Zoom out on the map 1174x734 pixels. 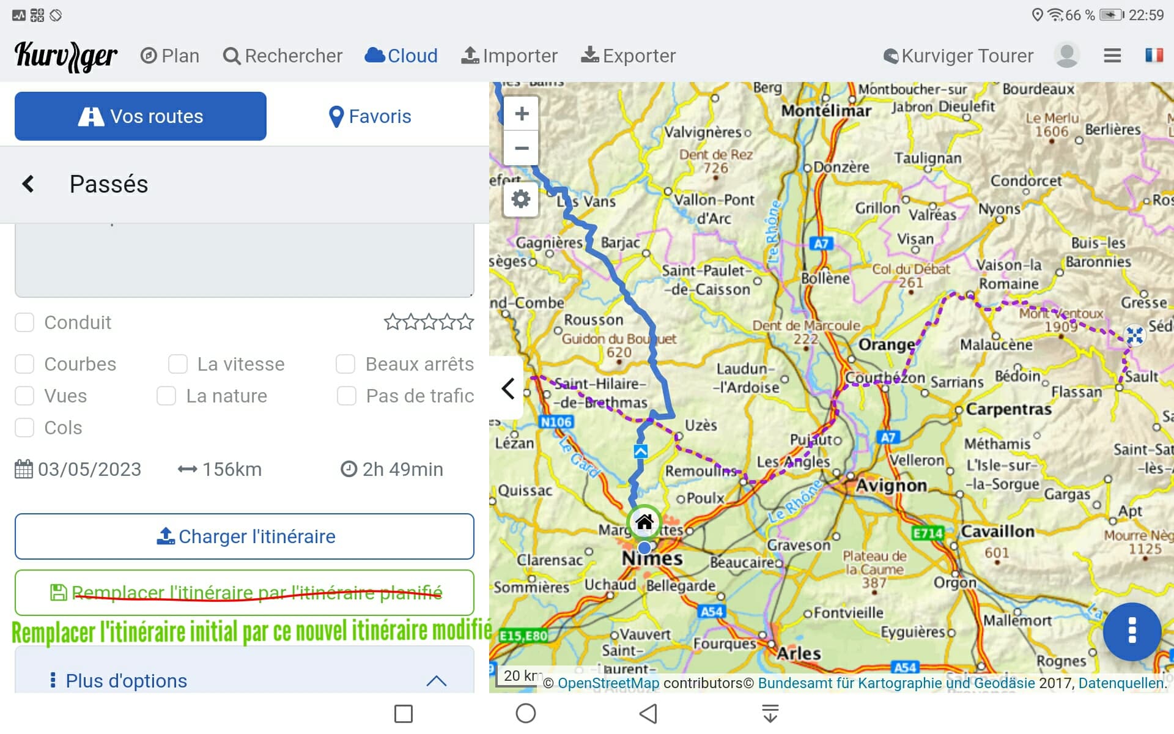(x=522, y=148)
